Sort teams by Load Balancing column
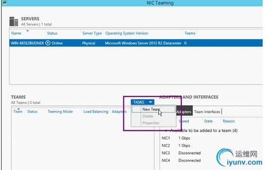Image resolution: width=265 pixels, height=170 pixels. click(96, 111)
